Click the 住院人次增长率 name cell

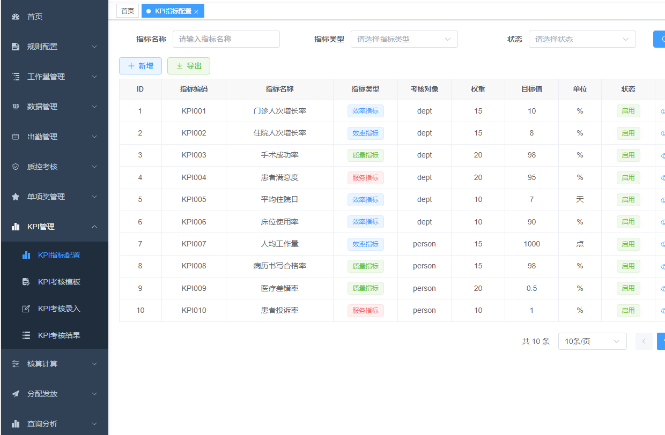(x=279, y=133)
